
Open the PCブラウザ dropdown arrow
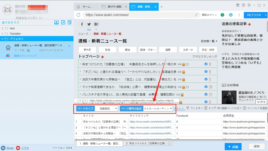265,15
